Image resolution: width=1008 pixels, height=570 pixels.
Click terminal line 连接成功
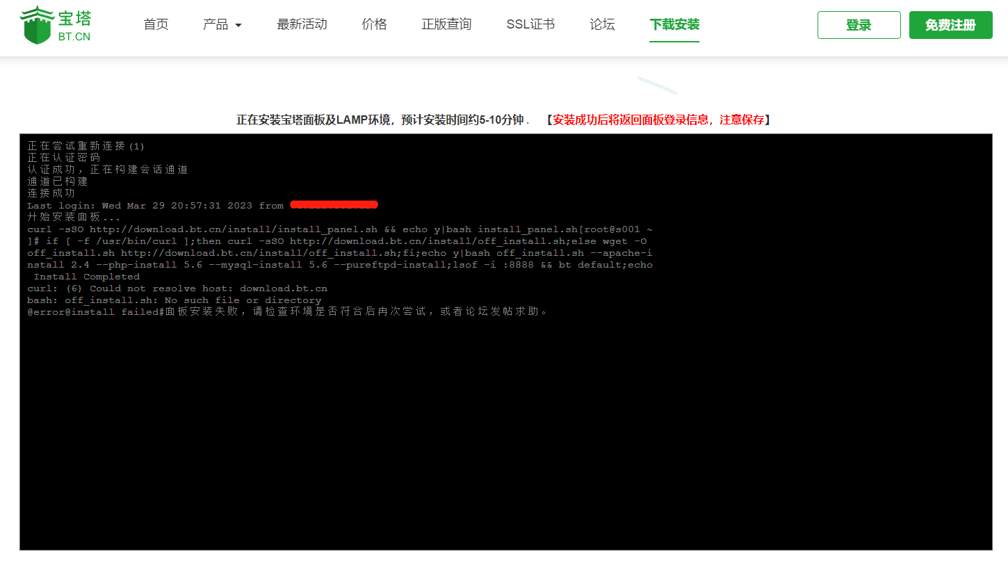tap(51, 194)
